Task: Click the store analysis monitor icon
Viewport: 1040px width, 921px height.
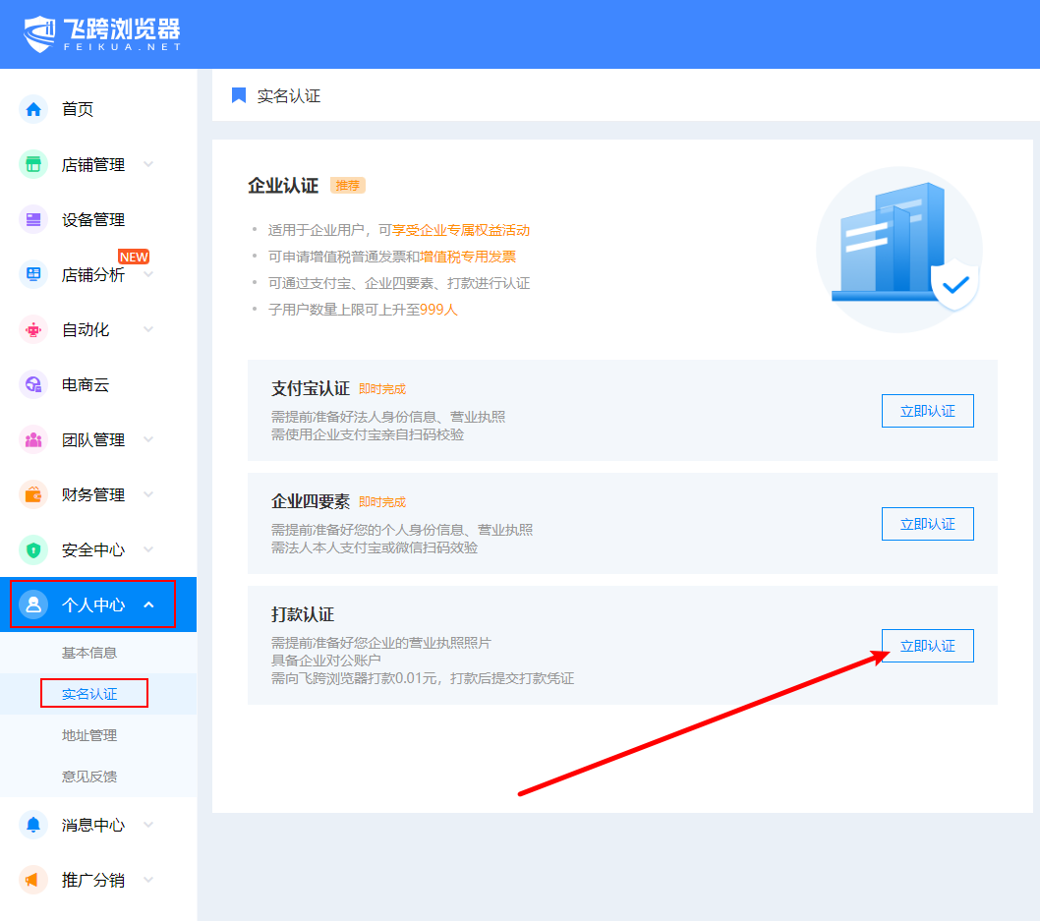Action: (33, 274)
